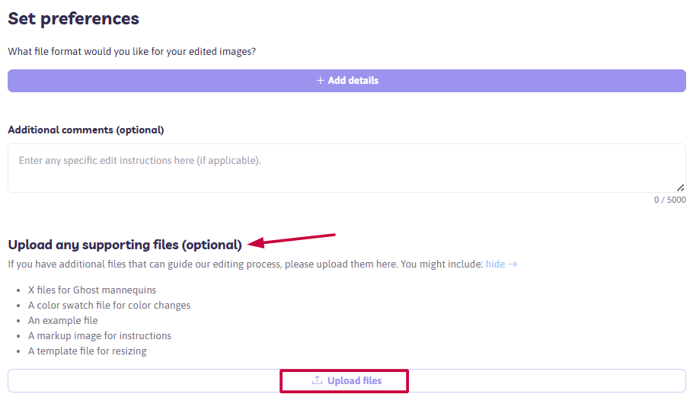Click the 0 / 5000 character counter
The width and height of the screenshot is (693, 407).
[669, 200]
